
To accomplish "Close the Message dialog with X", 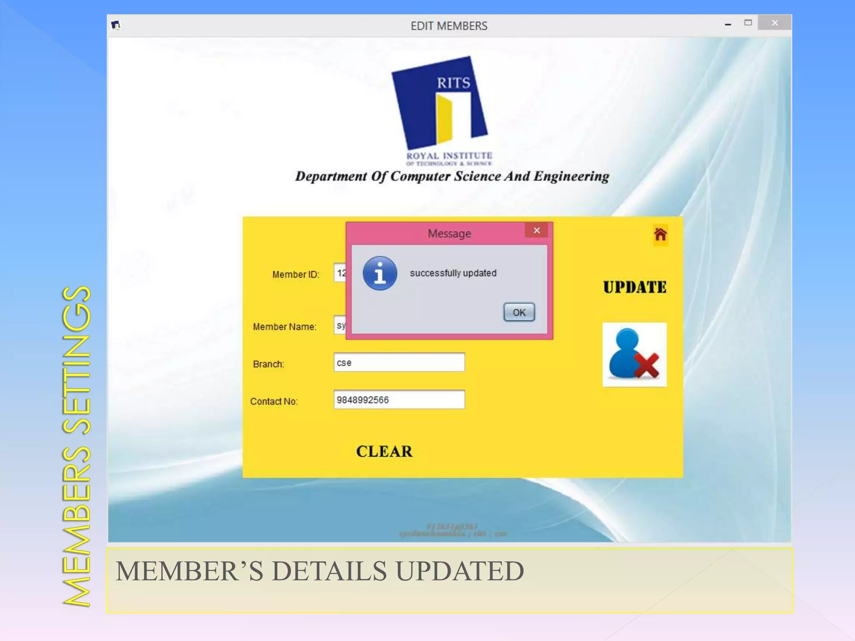I will pyautogui.click(x=536, y=230).
